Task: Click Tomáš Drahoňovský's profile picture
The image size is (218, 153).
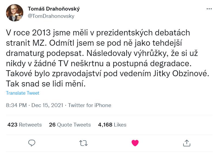Action: pyautogui.click(x=14, y=13)
